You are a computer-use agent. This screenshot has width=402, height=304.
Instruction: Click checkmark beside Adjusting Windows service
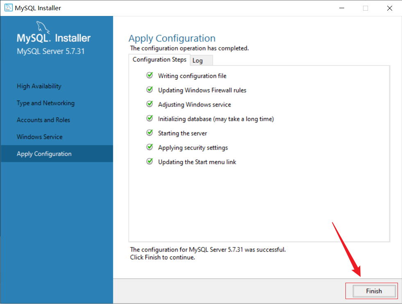tap(150, 104)
